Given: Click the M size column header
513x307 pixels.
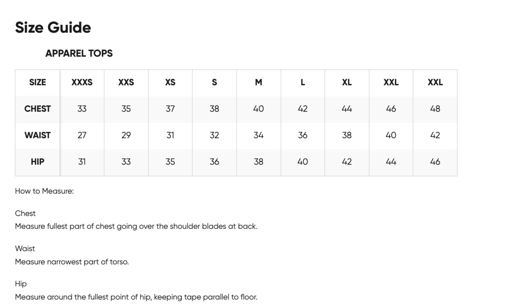Looking at the screenshot, I should [x=259, y=82].
